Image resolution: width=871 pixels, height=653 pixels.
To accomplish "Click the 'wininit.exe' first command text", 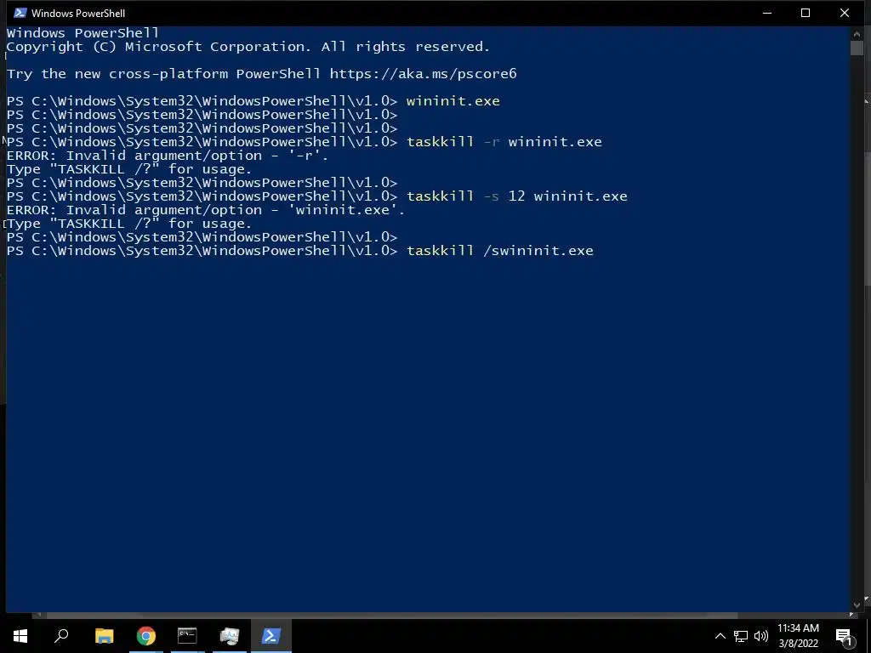I will pos(453,101).
